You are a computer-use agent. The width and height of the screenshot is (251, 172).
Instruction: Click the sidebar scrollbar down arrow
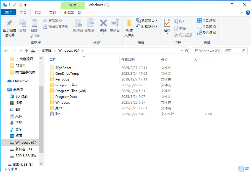42,164
